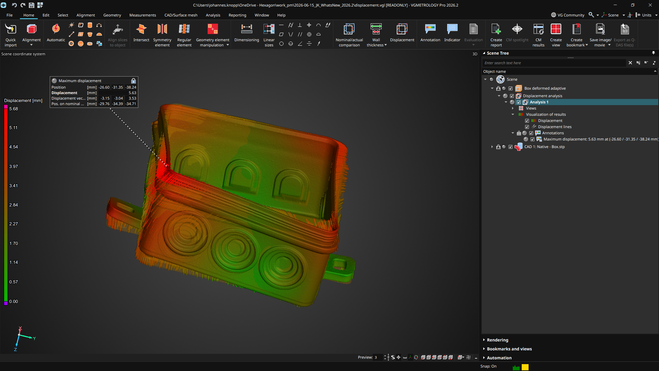Add an Annotation

click(430, 33)
